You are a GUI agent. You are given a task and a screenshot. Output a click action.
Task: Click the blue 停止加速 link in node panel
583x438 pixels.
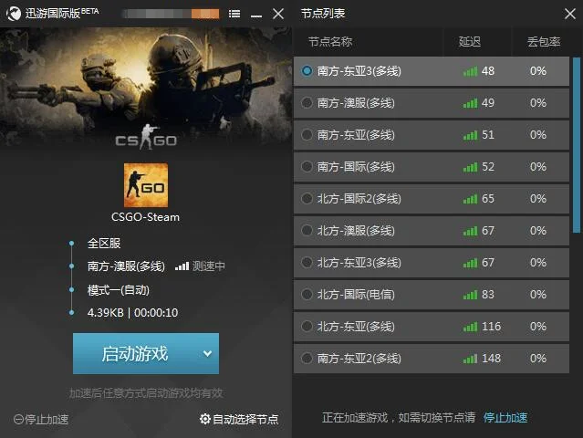click(x=505, y=418)
